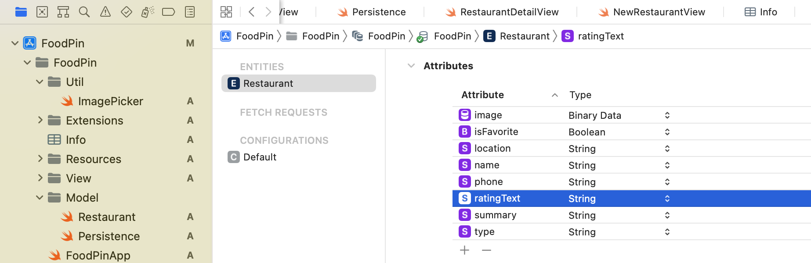The image size is (811, 263).
Task: Collapse the Model folder
Action: [40, 197]
